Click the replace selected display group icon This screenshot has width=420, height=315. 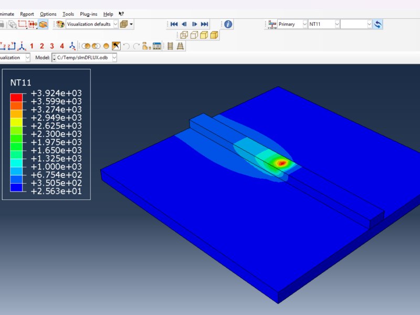click(86, 46)
